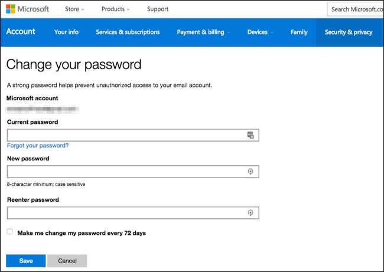Go to the Support page
This screenshot has height=272, width=384.
pyautogui.click(x=157, y=9)
